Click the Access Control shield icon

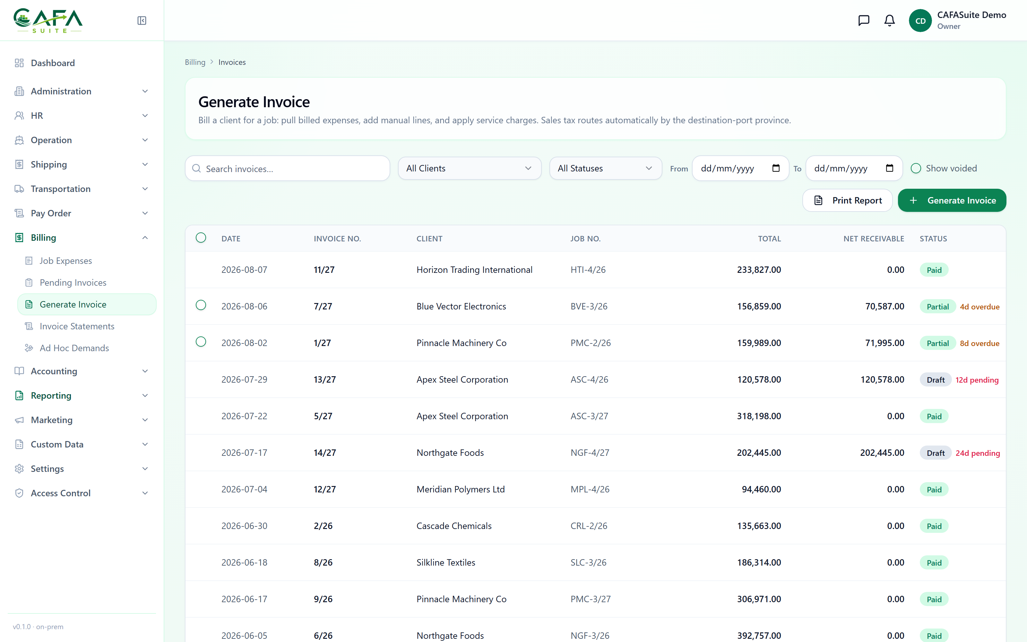(x=19, y=493)
